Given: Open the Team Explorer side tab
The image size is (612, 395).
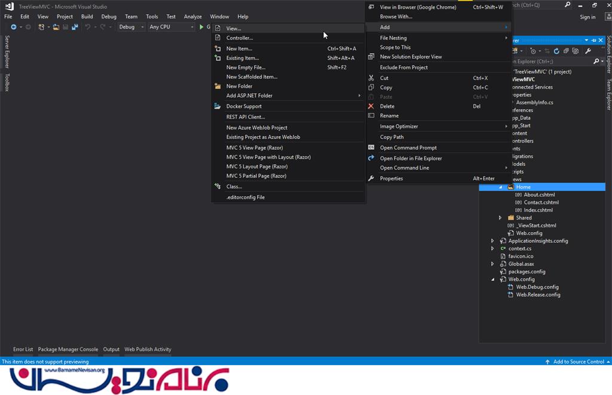Looking at the screenshot, I should click(x=608, y=95).
